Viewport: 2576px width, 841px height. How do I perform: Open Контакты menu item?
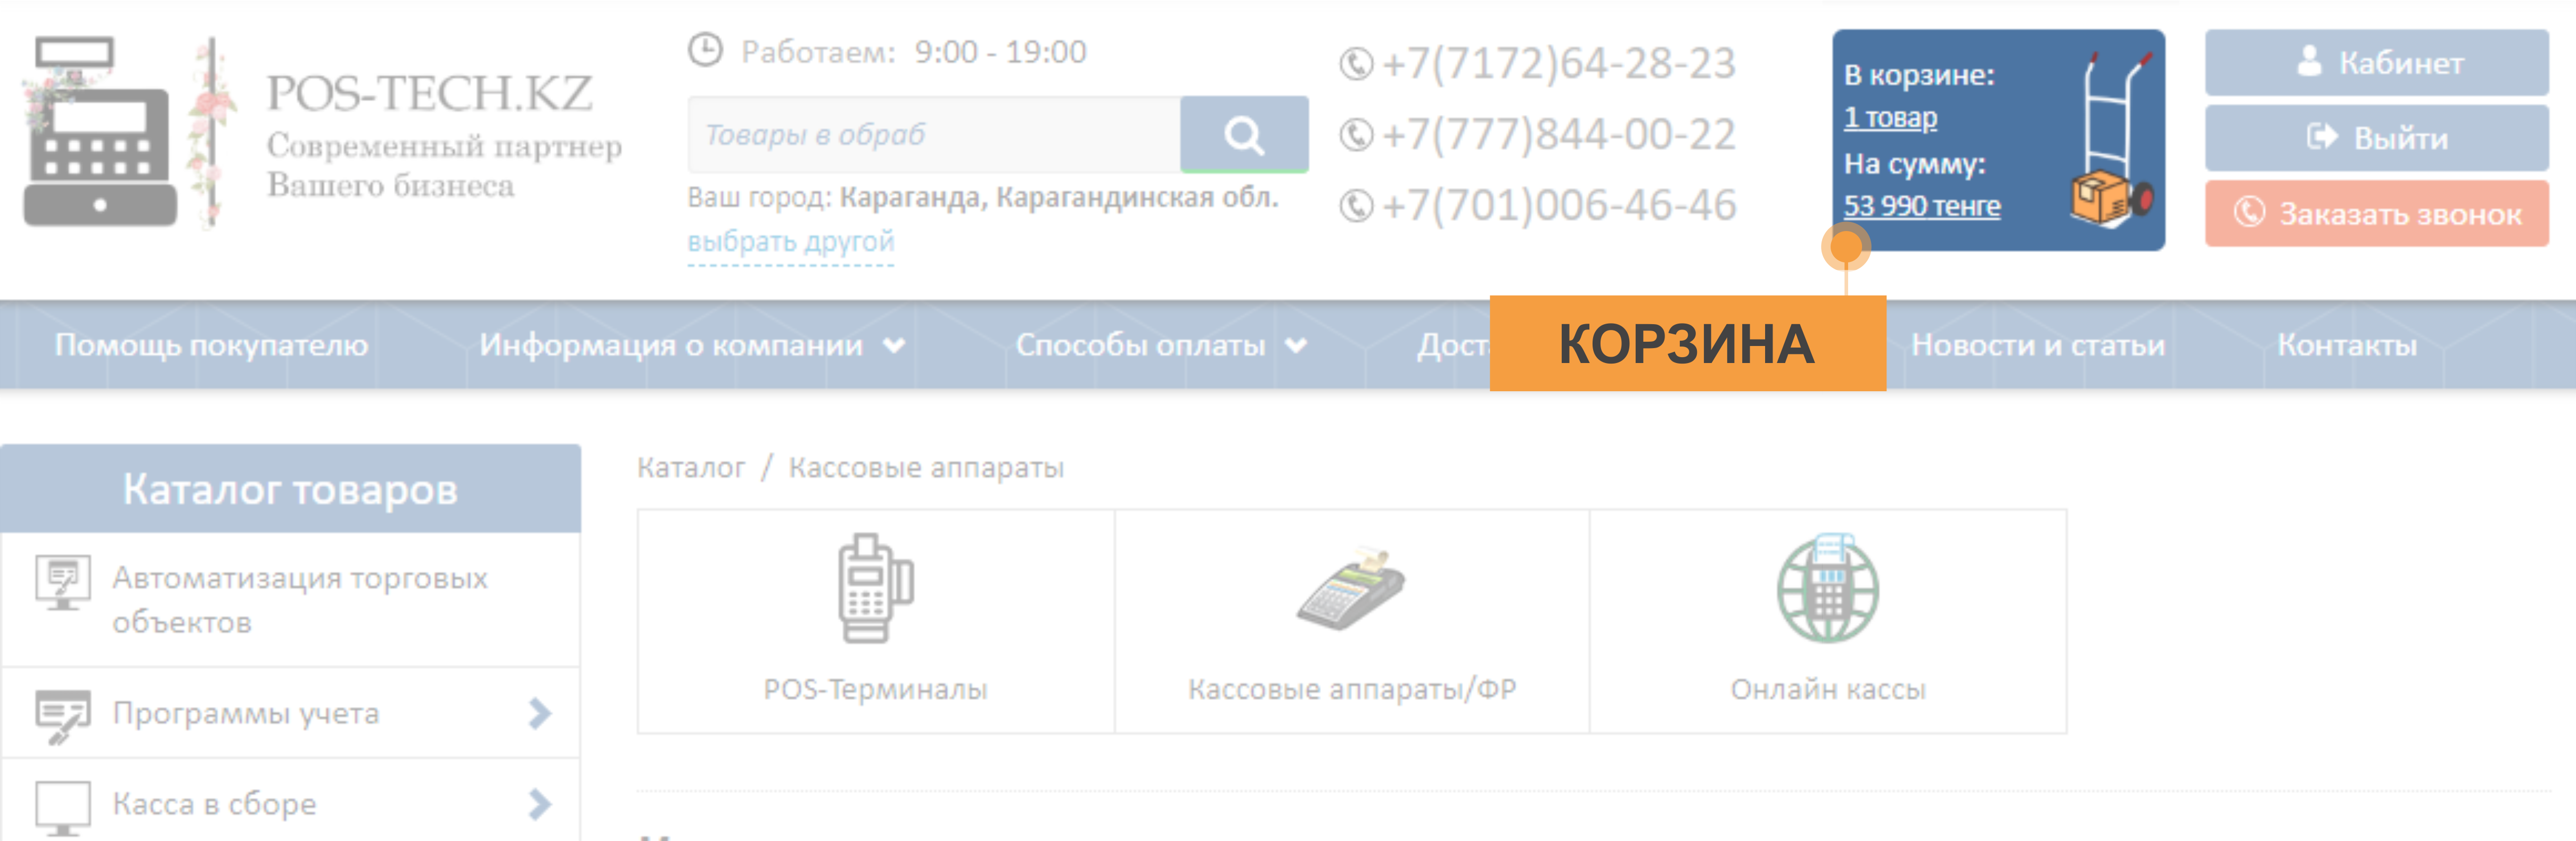pyautogui.click(x=2346, y=345)
